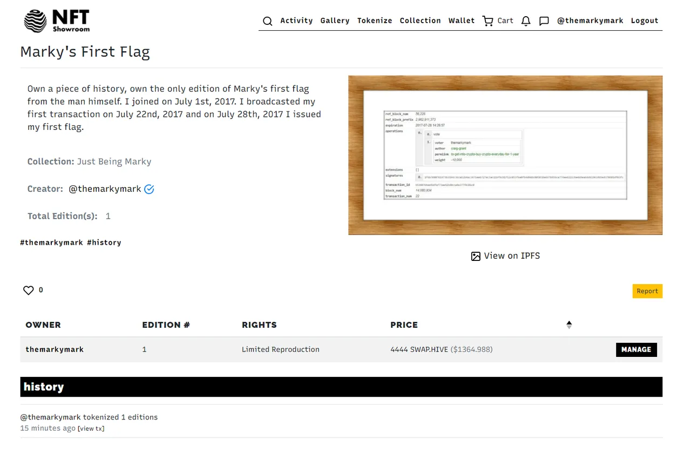This screenshot has height=455, width=691.
Task: Open the Tokenize page
Action: click(375, 20)
